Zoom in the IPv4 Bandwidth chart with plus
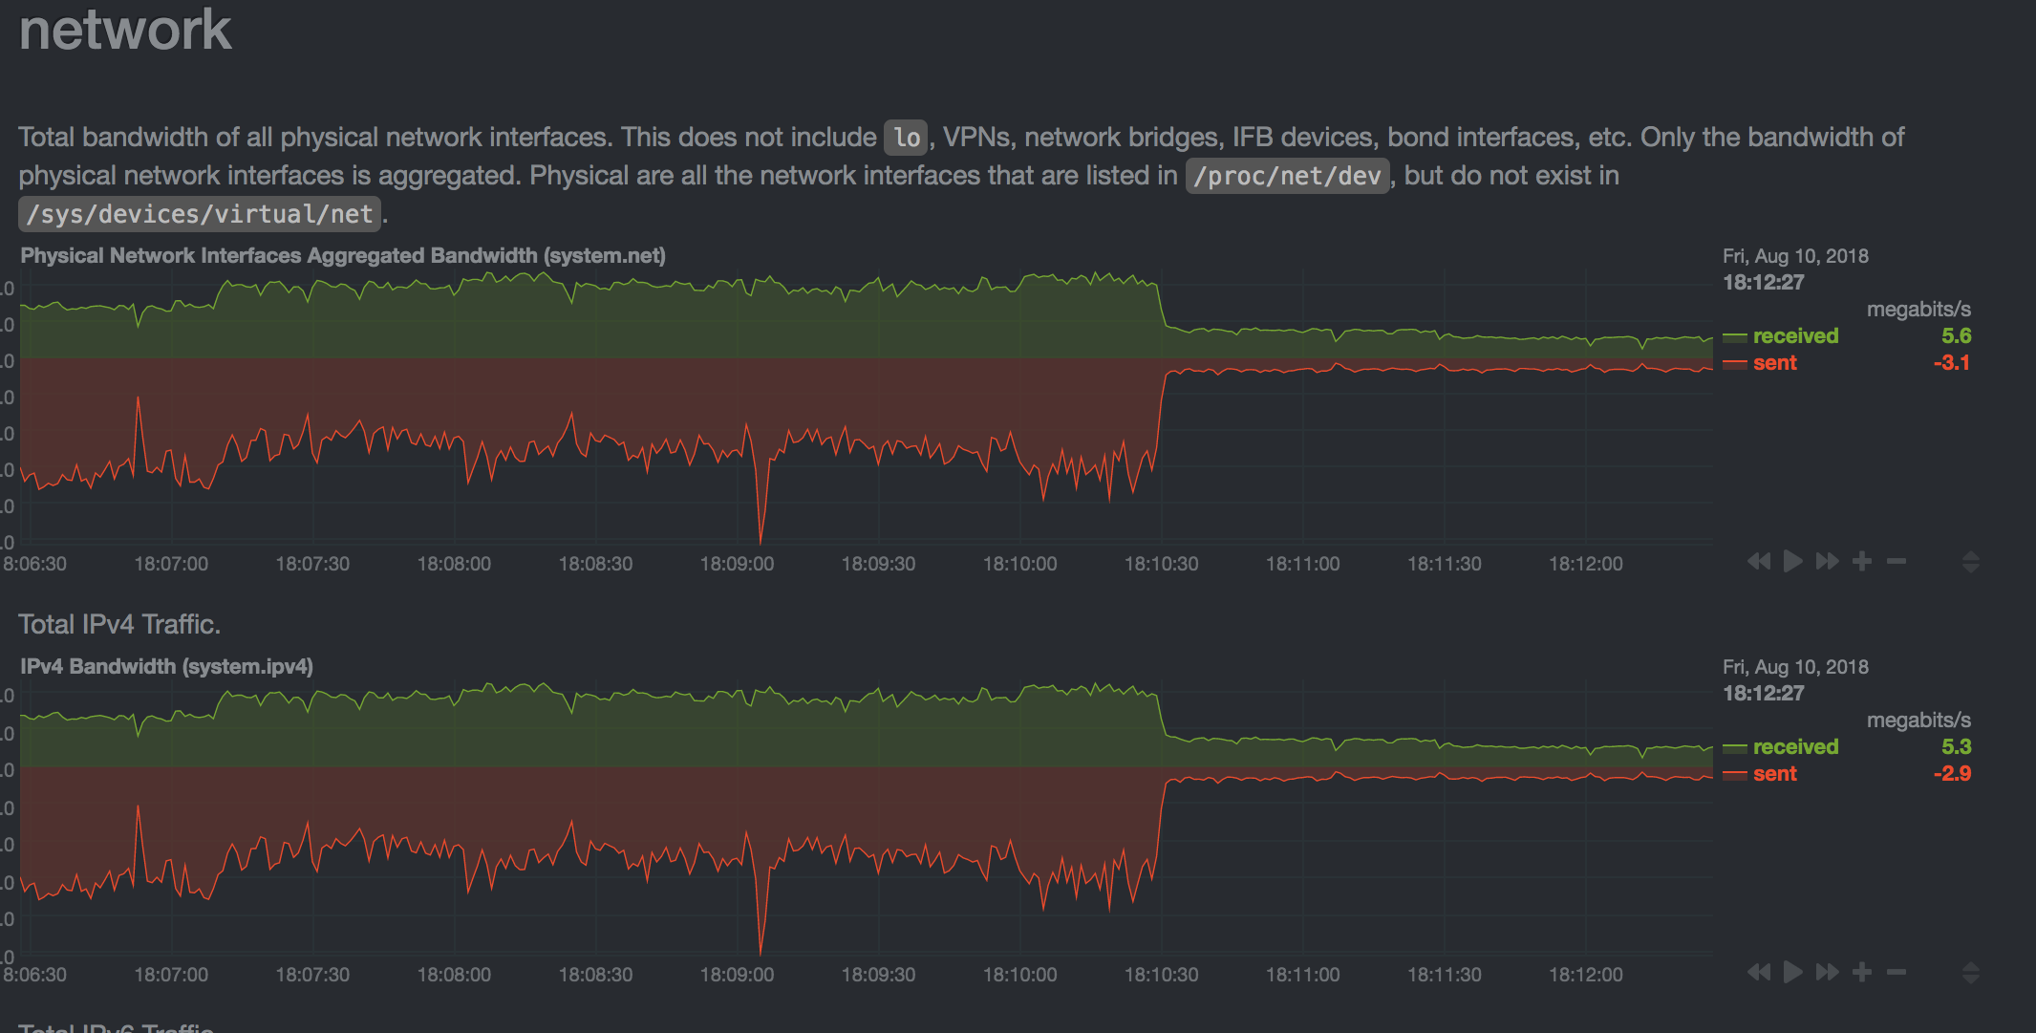This screenshot has width=2036, height=1033. (x=1862, y=973)
